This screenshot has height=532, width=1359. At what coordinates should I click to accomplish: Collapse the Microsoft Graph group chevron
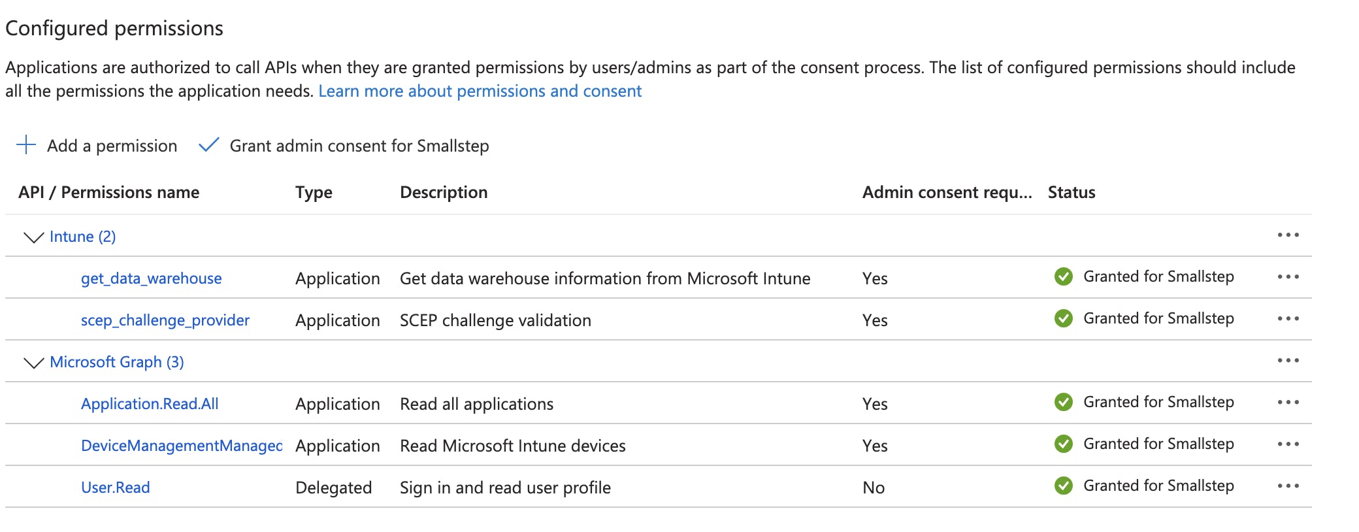[x=33, y=362]
